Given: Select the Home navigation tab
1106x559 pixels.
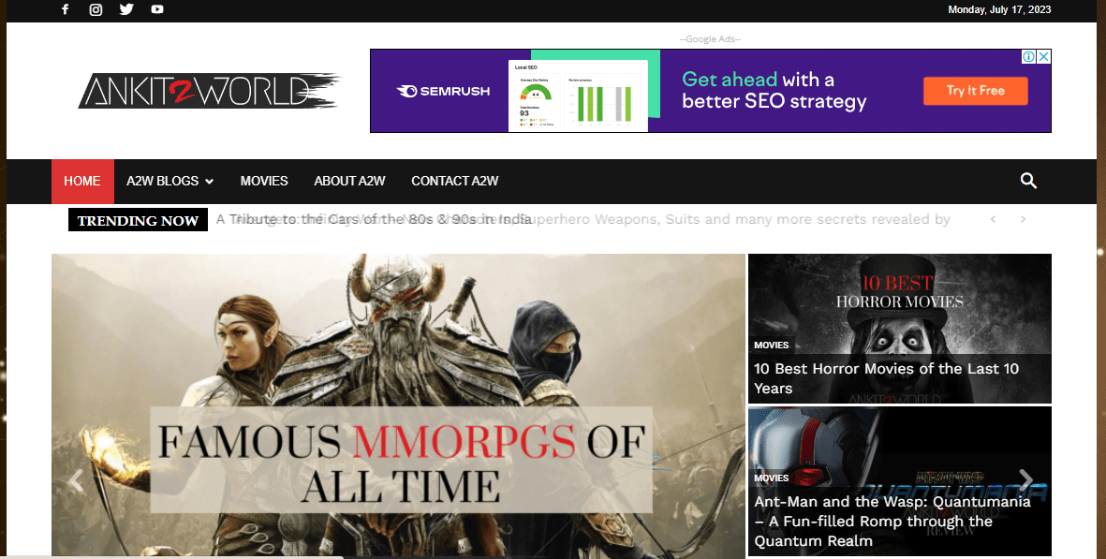Looking at the screenshot, I should pos(82,181).
